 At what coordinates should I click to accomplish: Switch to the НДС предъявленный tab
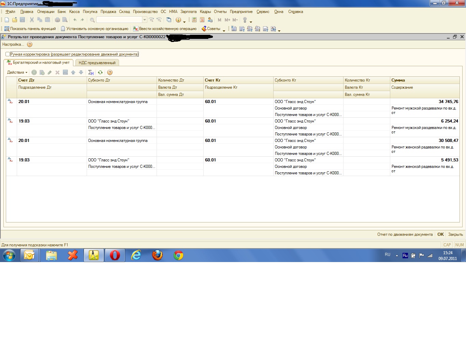(x=97, y=63)
